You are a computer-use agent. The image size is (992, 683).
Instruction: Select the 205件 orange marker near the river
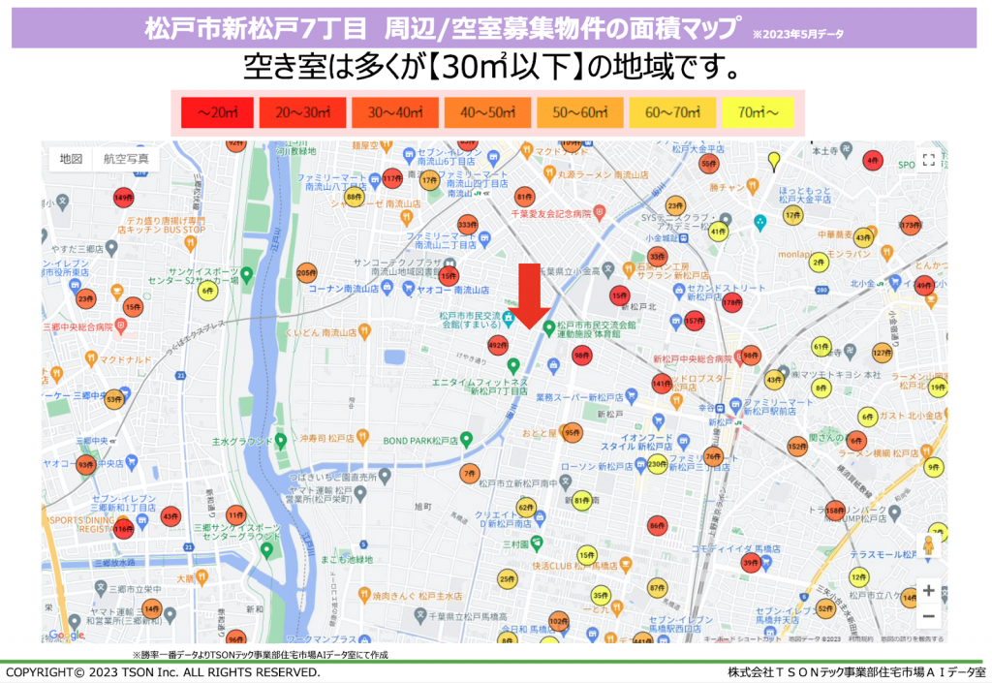point(306,273)
